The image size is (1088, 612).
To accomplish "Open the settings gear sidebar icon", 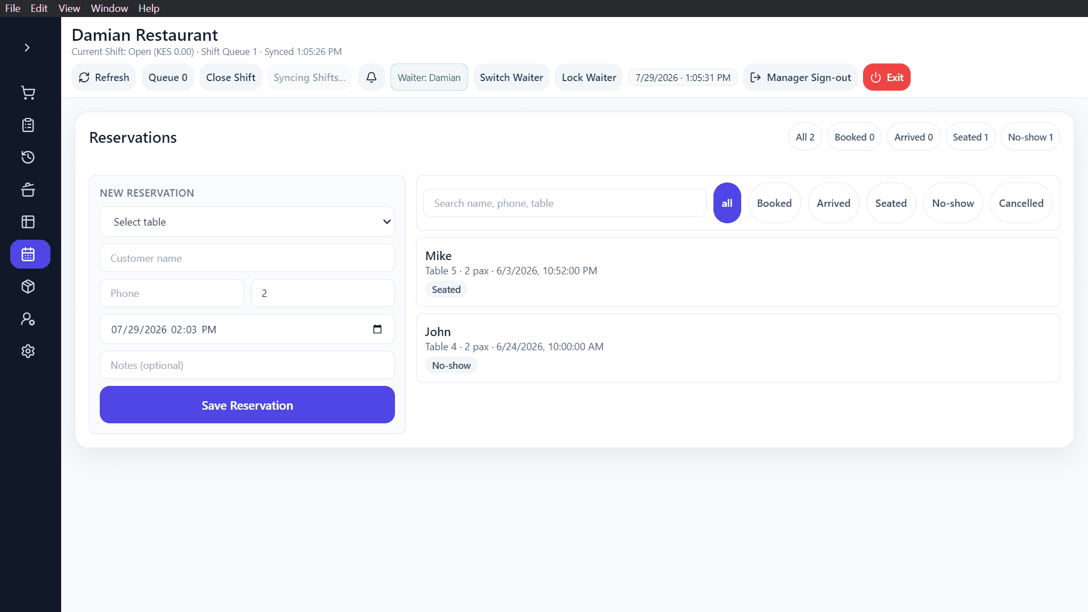I will (x=28, y=351).
